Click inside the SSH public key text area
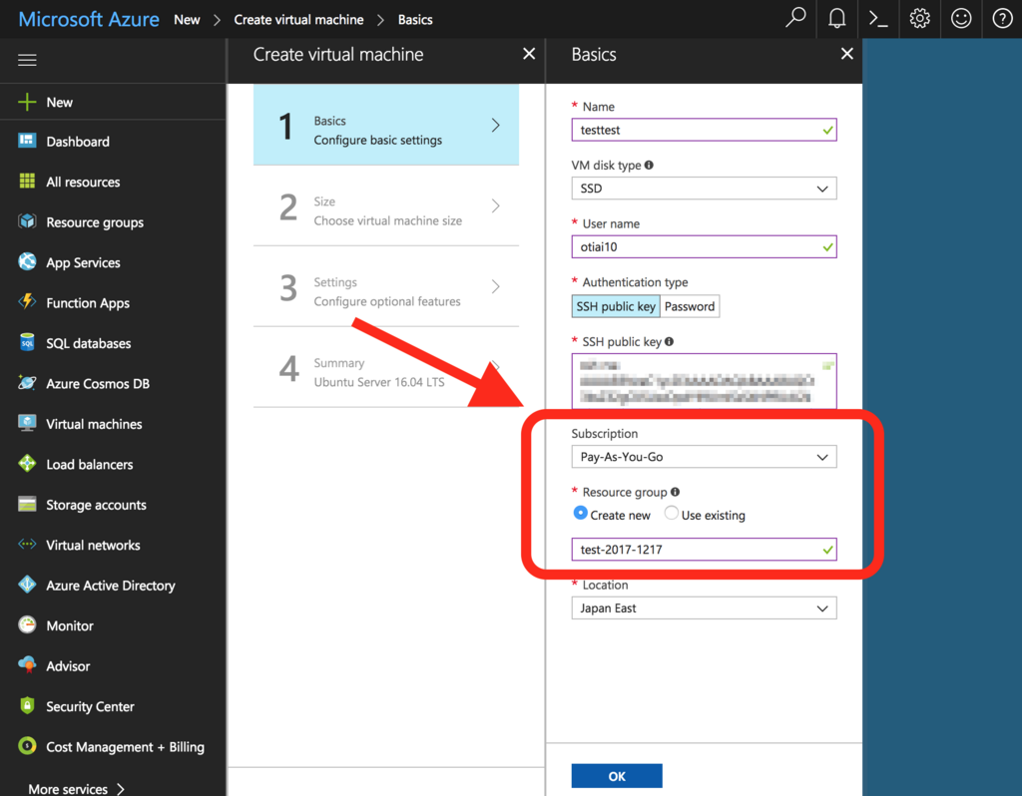The height and width of the screenshot is (796, 1022). 704,381
